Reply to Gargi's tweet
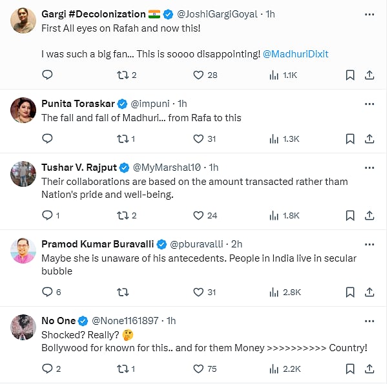The width and height of the screenshot is (390, 384). (x=47, y=75)
